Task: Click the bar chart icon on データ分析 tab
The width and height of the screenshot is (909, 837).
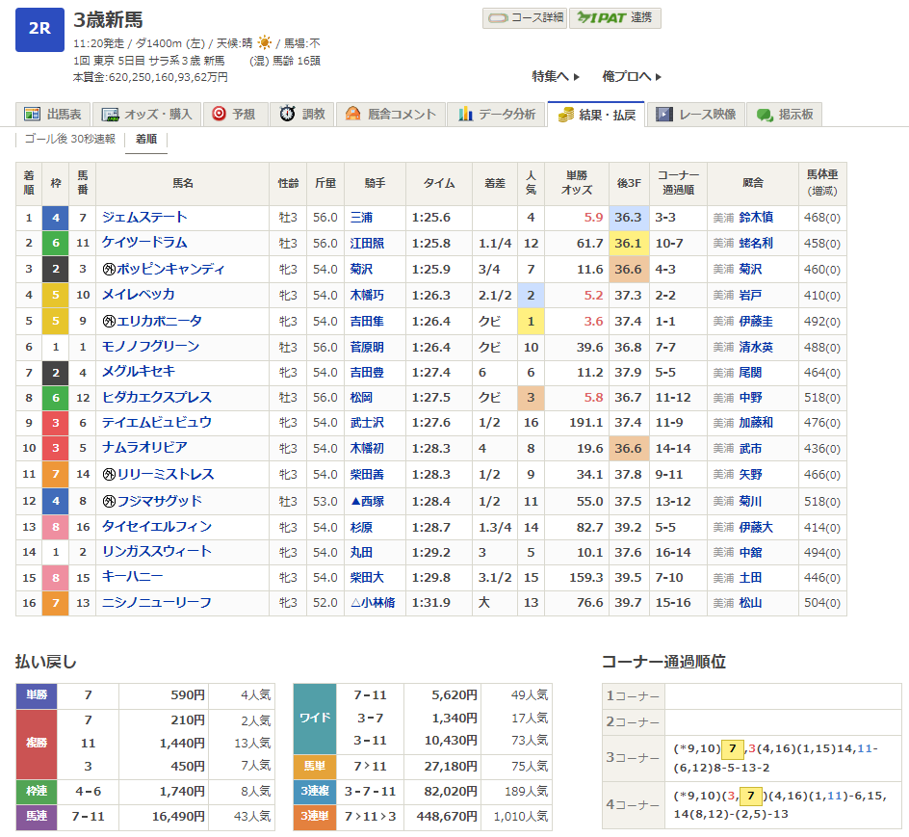Action: click(466, 114)
